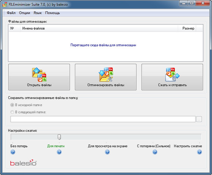Minimize the FILEminimizer window
Viewport: 212px width, 175px height.
[184, 3]
